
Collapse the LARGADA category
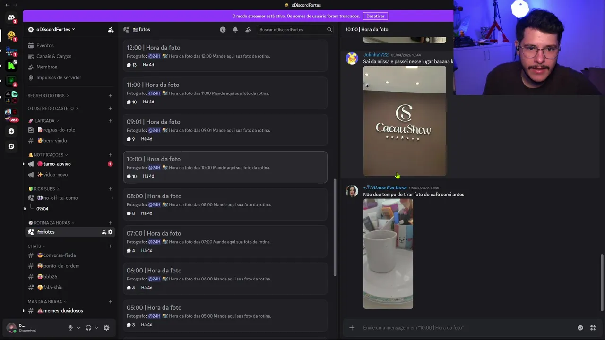tap(43, 121)
